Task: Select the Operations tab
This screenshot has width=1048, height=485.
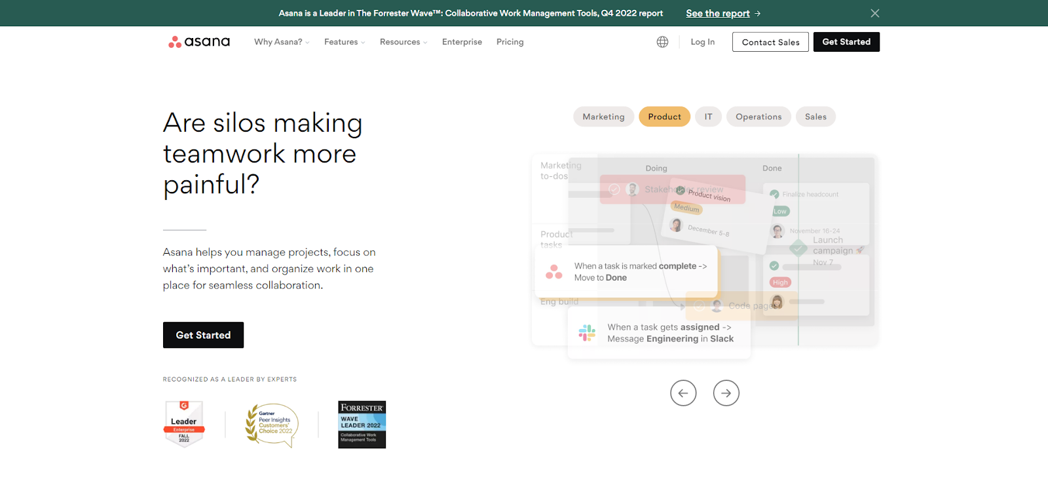Action: (x=758, y=117)
